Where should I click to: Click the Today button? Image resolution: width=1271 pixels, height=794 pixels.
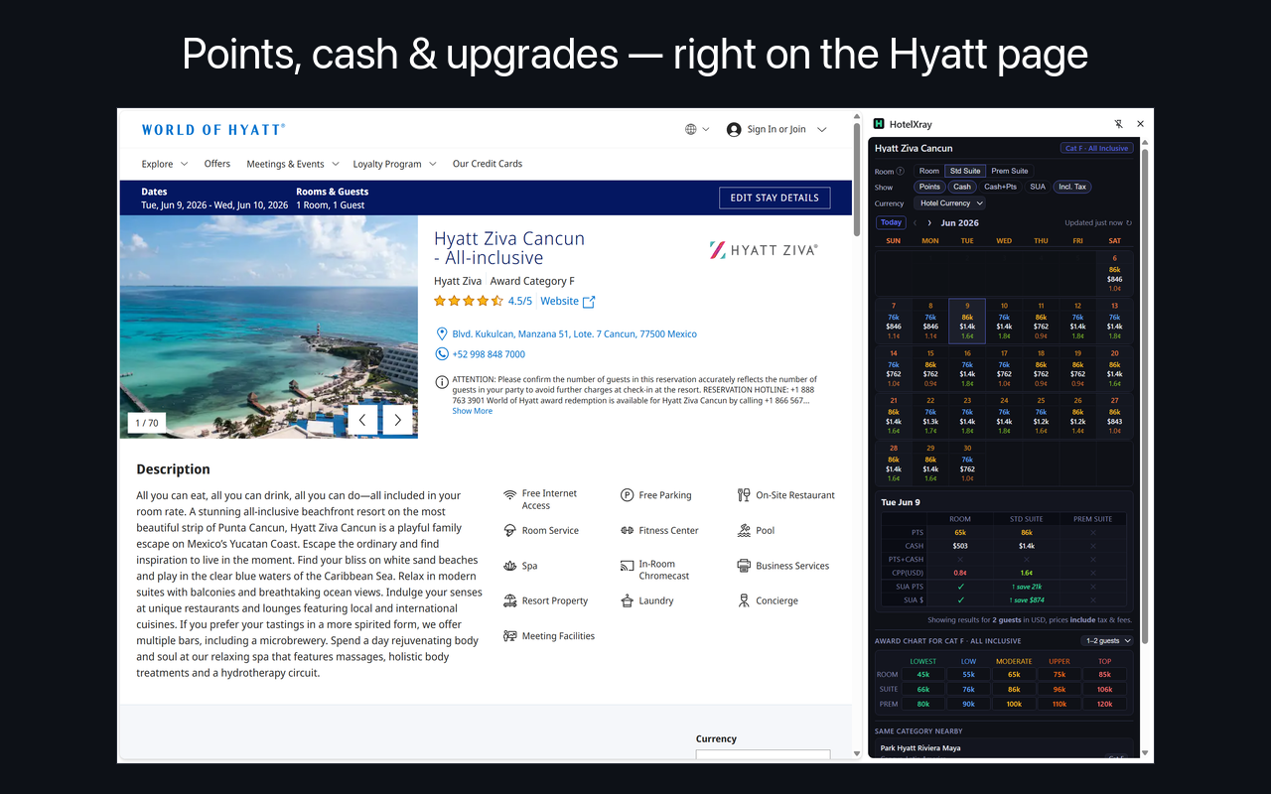(x=891, y=222)
